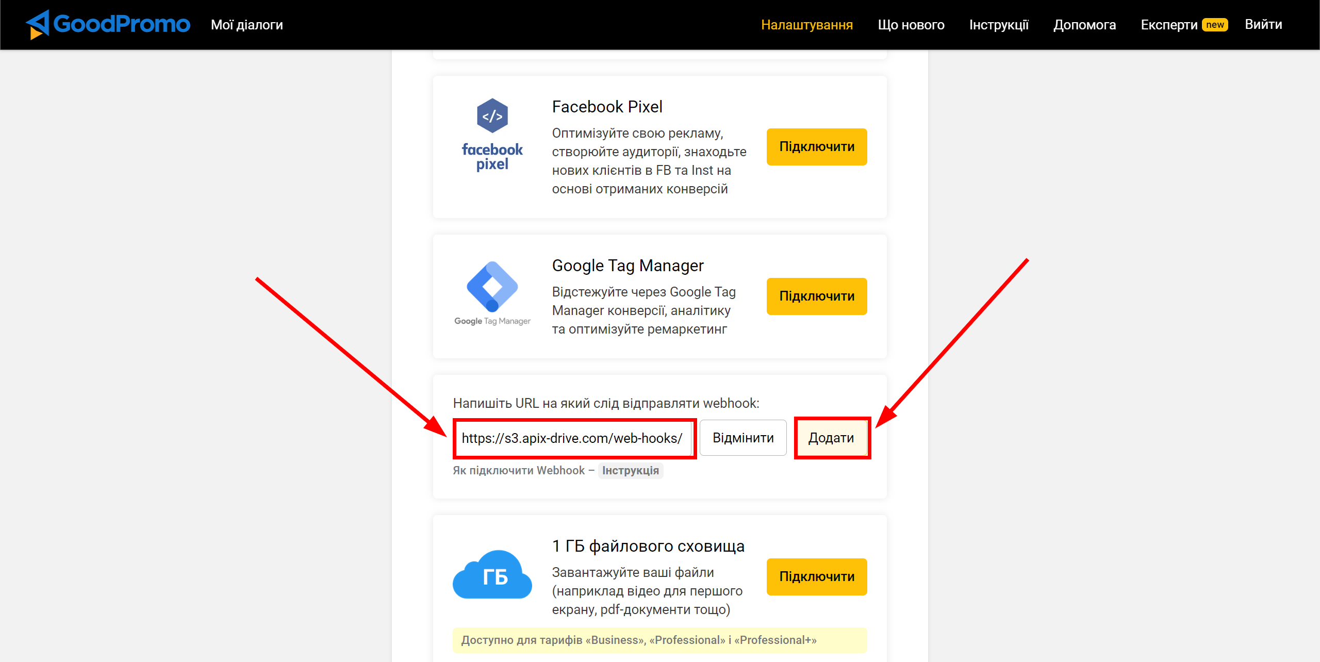Click the new badge next to Експерти
Screen dimensions: 1320x662
point(1215,25)
